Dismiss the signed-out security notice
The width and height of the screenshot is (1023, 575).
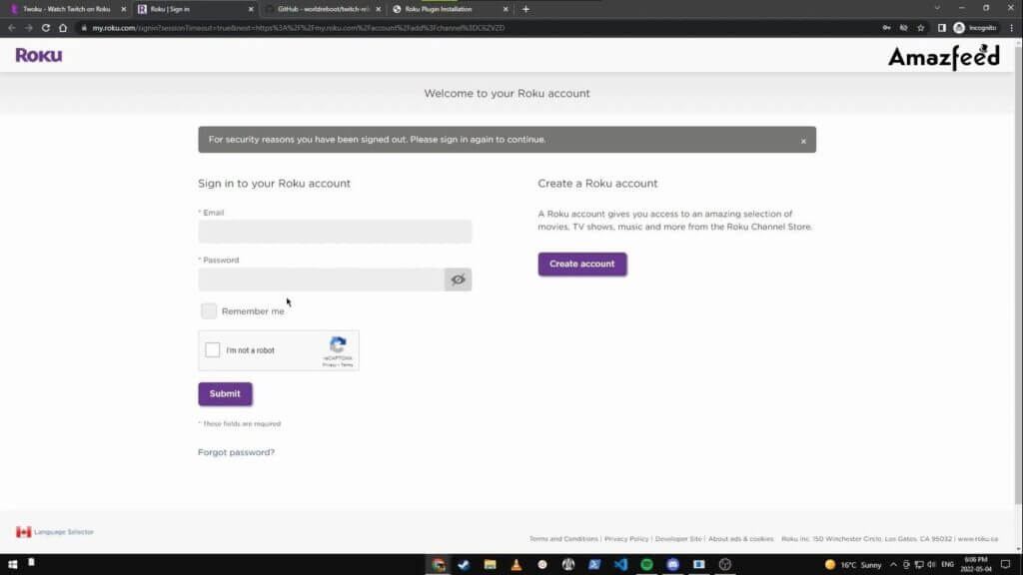pyautogui.click(x=804, y=141)
